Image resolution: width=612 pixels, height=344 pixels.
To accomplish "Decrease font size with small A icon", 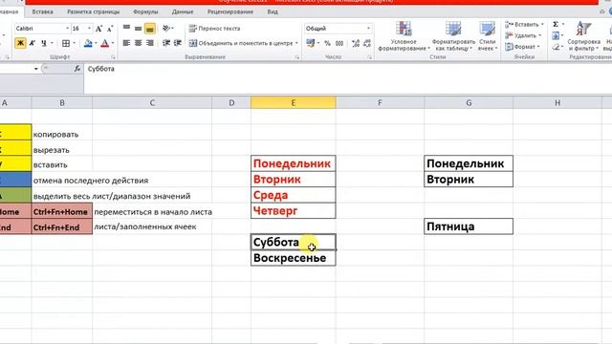I will pos(110,29).
